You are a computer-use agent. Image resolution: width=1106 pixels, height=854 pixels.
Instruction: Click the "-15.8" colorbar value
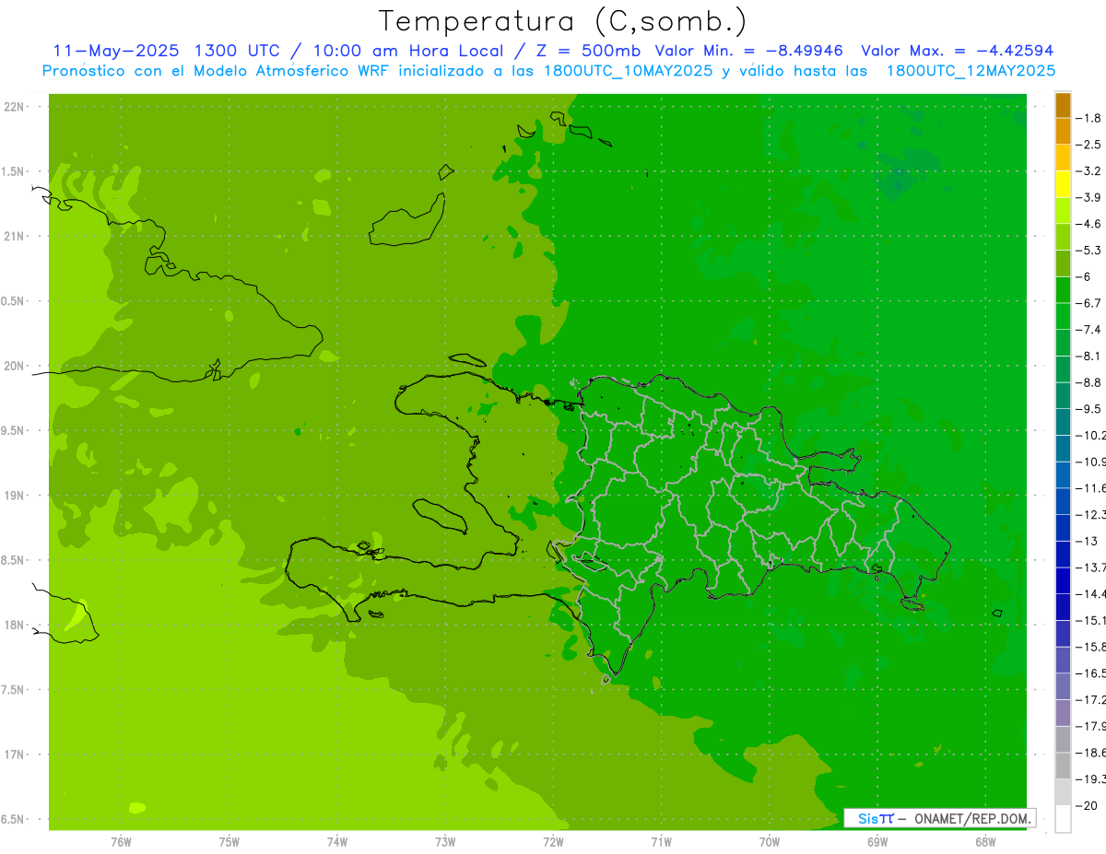1091,647
